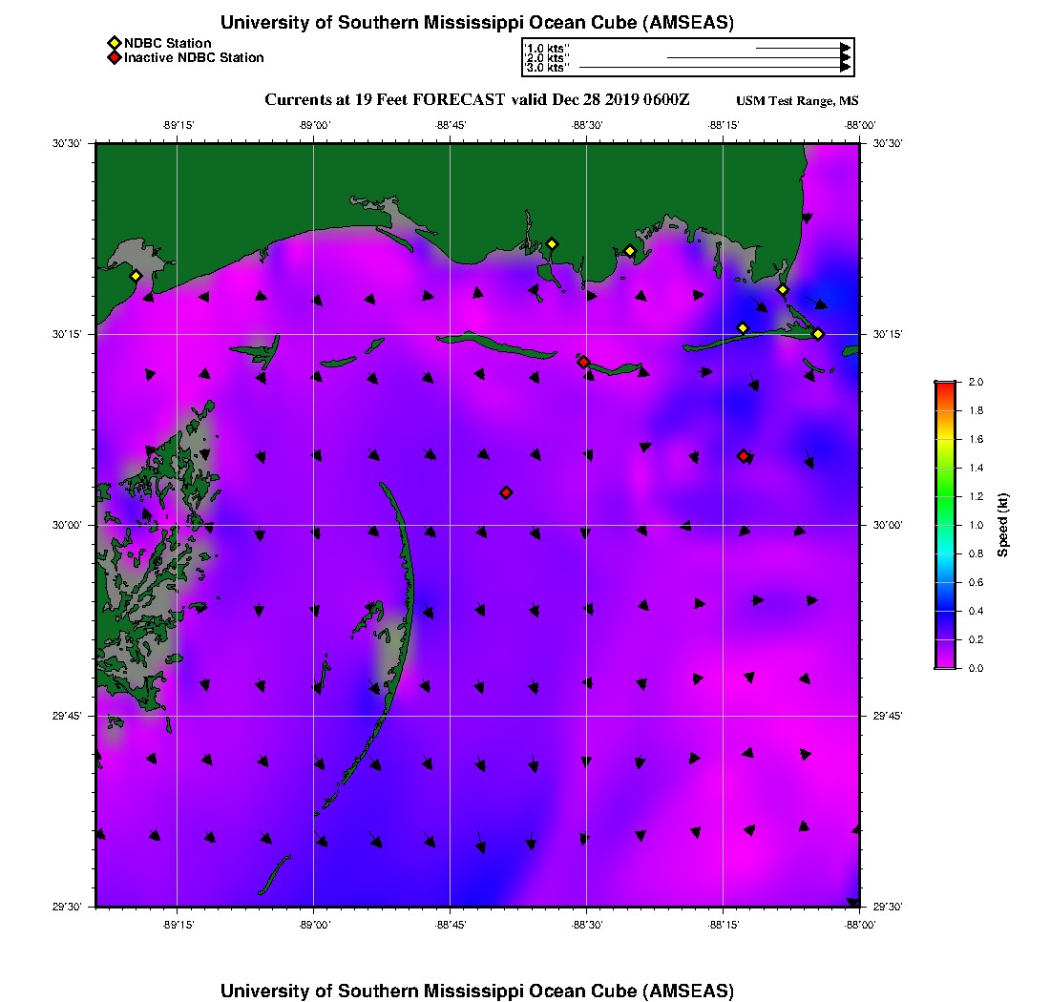Click the yellow NDBC Station legend diamond
The image size is (1050, 1002).
pyautogui.click(x=115, y=43)
